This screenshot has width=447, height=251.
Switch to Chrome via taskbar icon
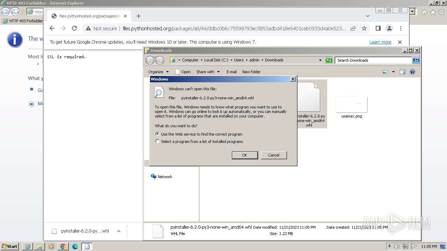pos(63,246)
